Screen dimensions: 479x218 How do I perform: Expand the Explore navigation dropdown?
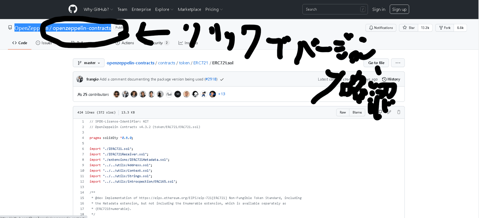(x=164, y=10)
